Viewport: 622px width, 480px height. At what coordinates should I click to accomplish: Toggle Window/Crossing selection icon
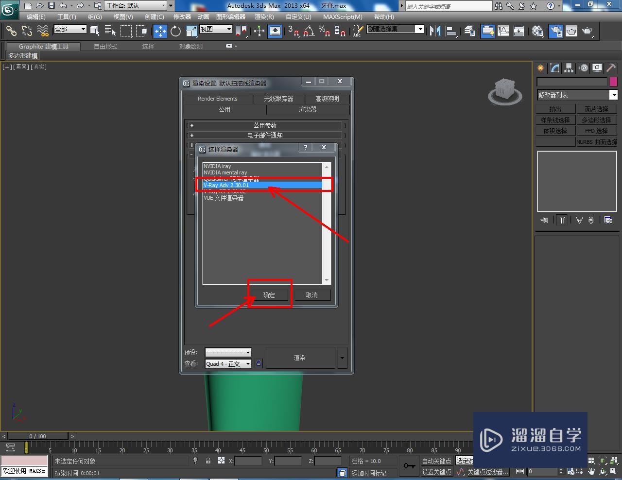[x=141, y=31]
